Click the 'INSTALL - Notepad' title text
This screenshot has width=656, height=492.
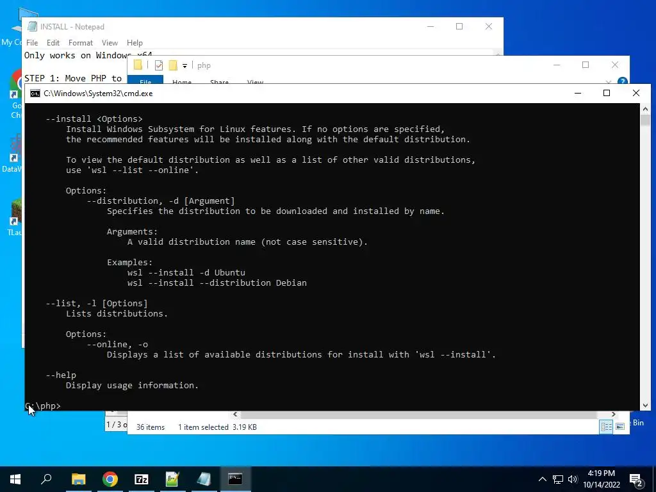tap(72, 27)
